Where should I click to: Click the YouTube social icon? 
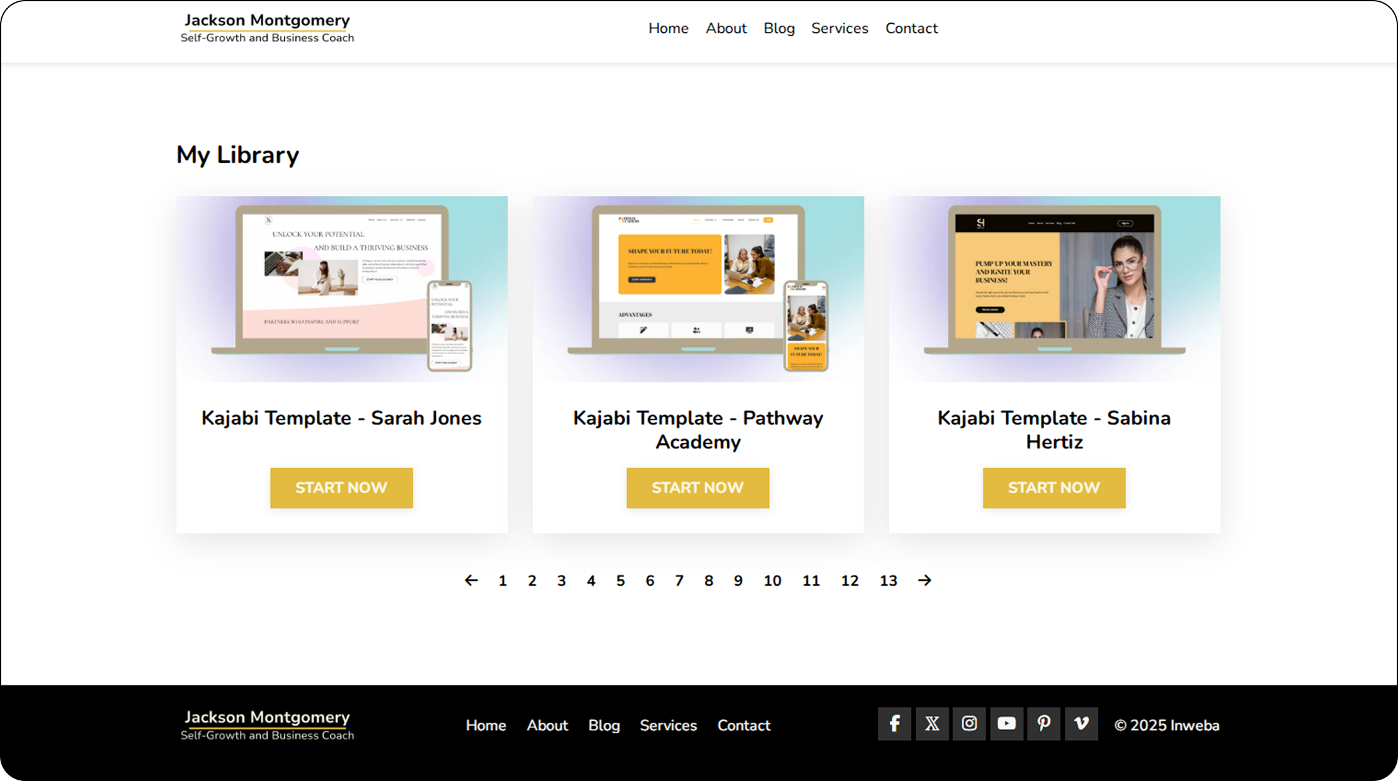1006,724
